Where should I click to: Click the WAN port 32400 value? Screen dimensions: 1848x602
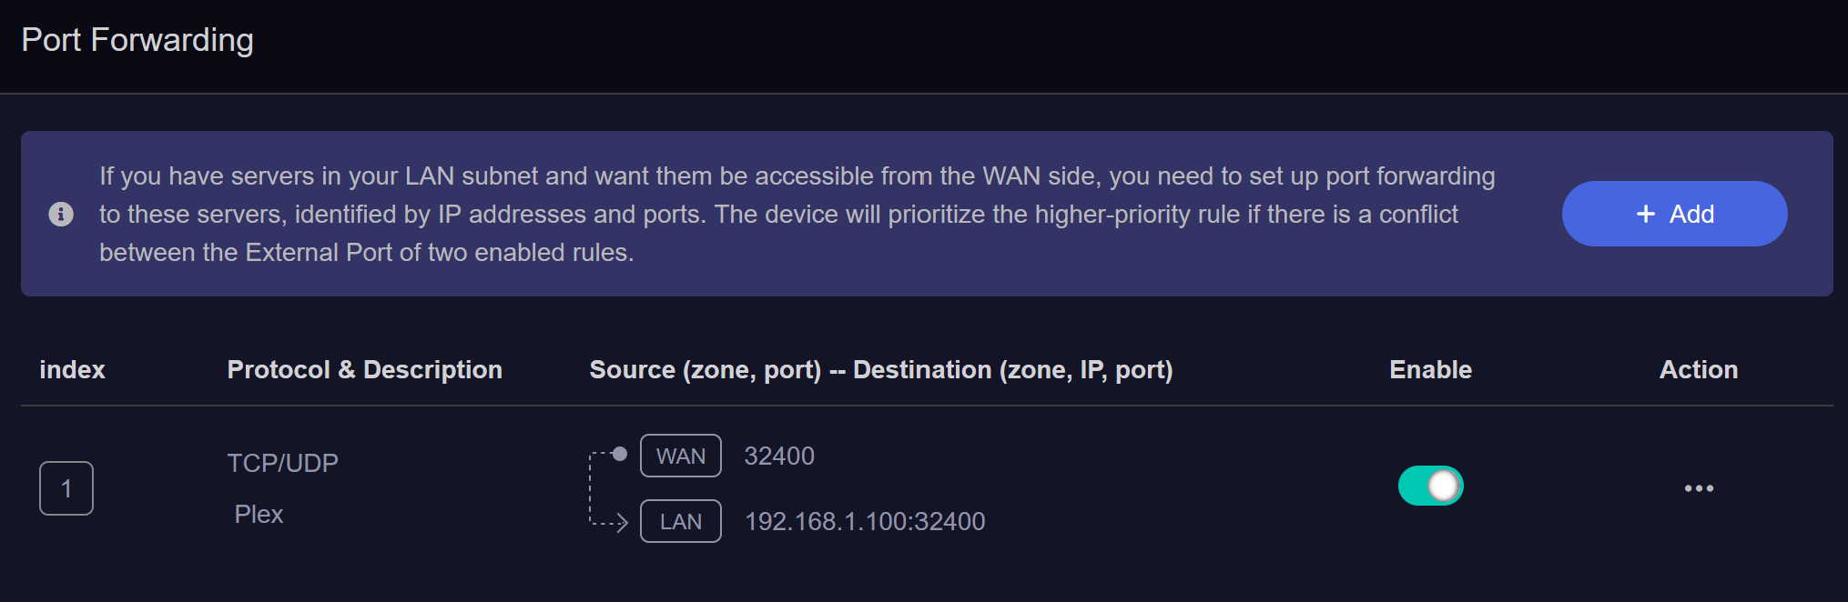(x=779, y=456)
